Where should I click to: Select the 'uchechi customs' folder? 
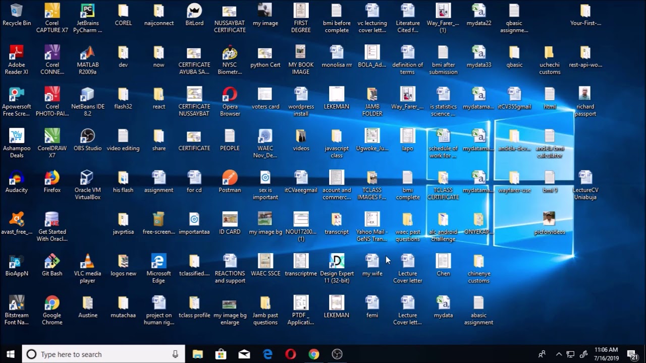click(550, 60)
